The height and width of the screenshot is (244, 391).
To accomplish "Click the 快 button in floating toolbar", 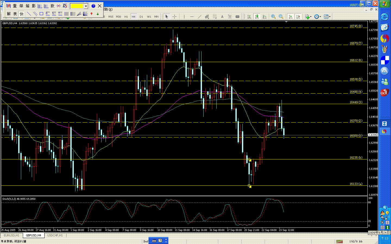I will point(21,14).
